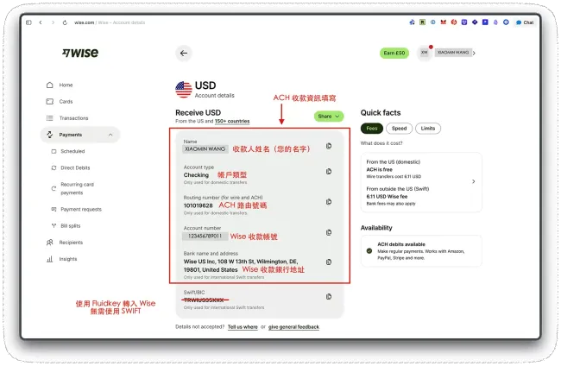
Task: Click the Tell us where link
Action: point(243,327)
